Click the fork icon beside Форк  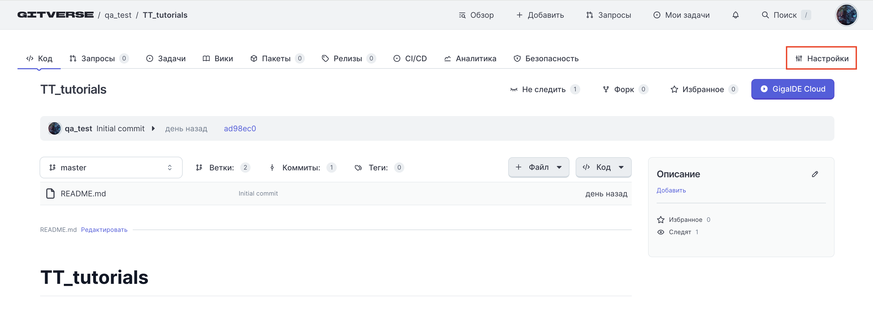click(x=606, y=89)
